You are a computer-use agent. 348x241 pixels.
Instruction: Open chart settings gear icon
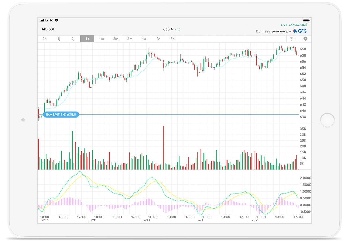pos(305,39)
